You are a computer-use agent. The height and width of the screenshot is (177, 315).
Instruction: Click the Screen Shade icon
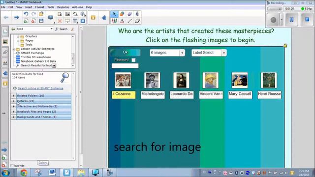67,21
